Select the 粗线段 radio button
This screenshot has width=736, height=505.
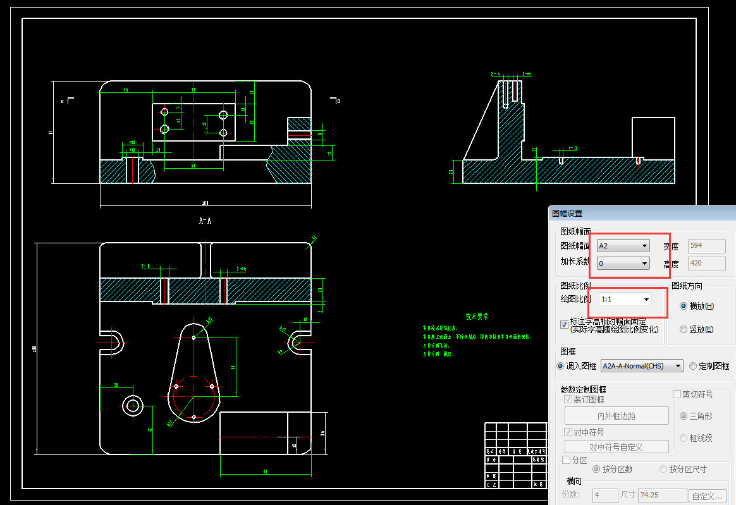click(684, 438)
